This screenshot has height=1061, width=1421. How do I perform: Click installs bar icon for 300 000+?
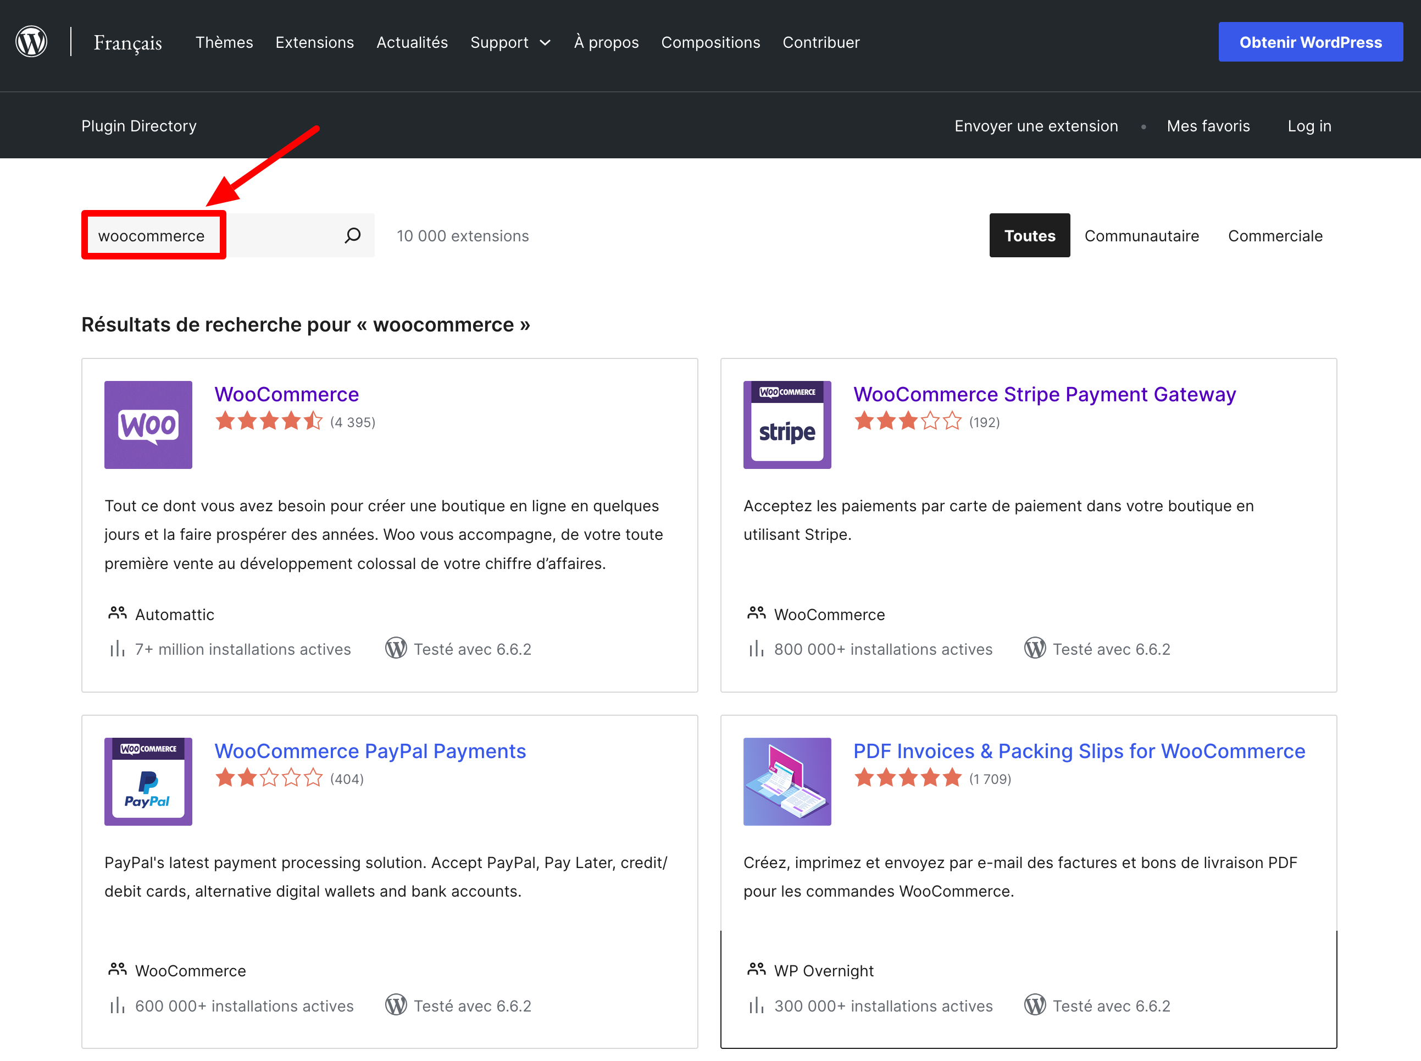pyautogui.click(x=756, y=1005)
